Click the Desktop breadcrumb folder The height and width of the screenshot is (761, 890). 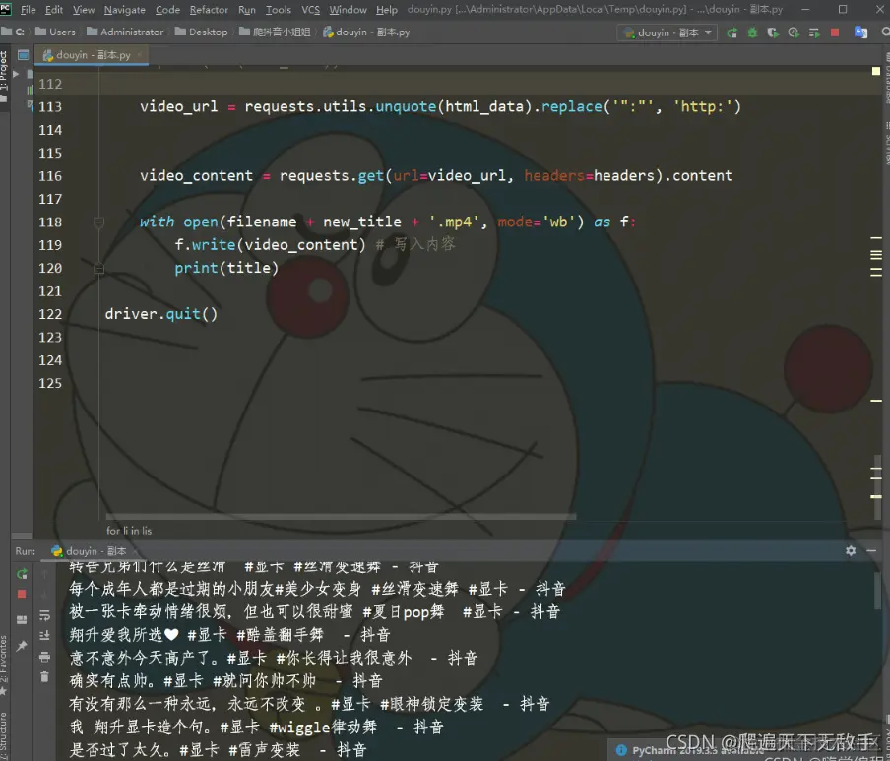coord(202,32)
